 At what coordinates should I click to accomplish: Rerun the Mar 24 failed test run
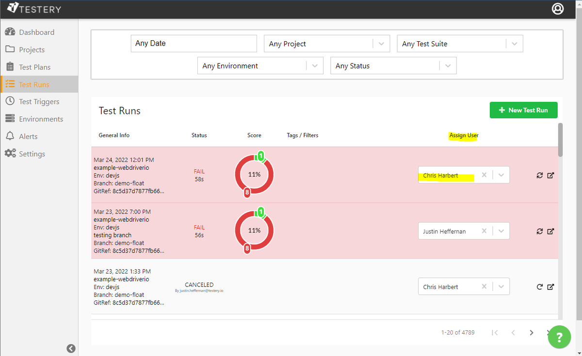click(x=539, y=175)
